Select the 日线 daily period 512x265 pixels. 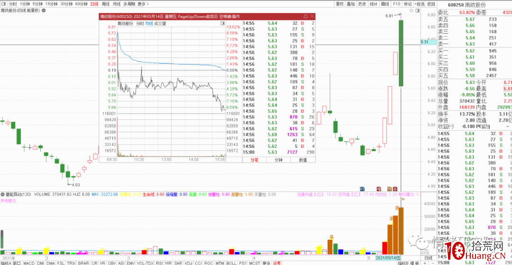[94, 4]
